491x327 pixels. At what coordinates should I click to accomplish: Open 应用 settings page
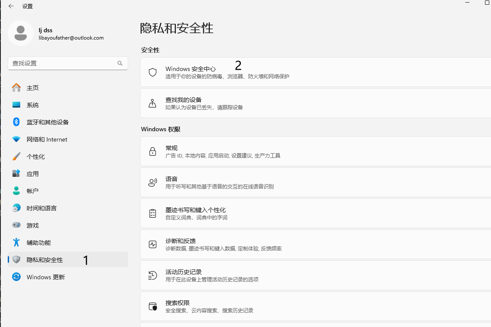(68, 174)
